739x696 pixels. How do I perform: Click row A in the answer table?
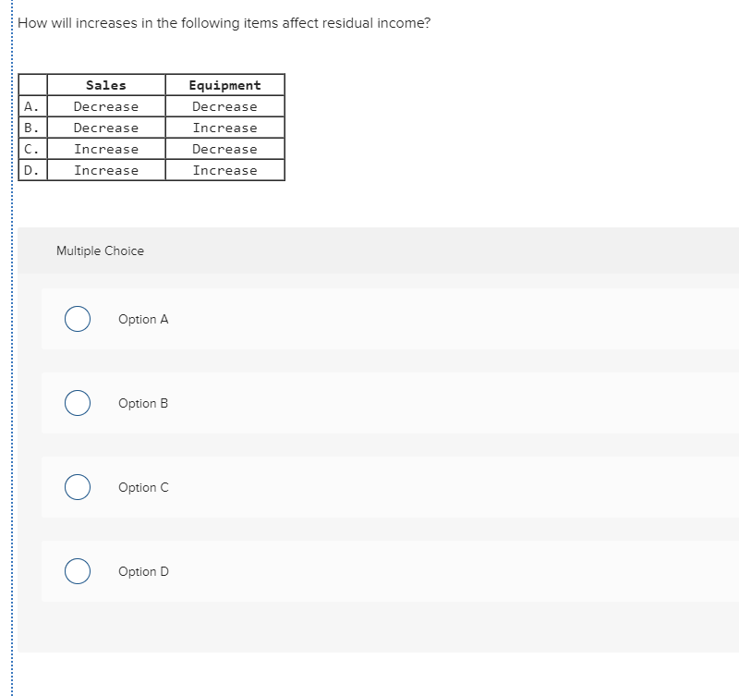[x=30, y=106]
